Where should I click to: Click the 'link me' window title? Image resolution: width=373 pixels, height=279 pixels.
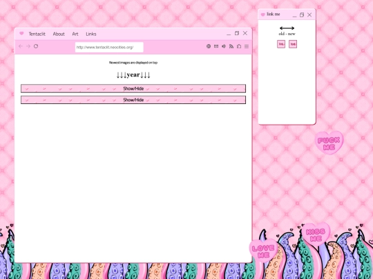(274, 14)
